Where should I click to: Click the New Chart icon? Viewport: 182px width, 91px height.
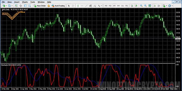click(x=4, y=6)
